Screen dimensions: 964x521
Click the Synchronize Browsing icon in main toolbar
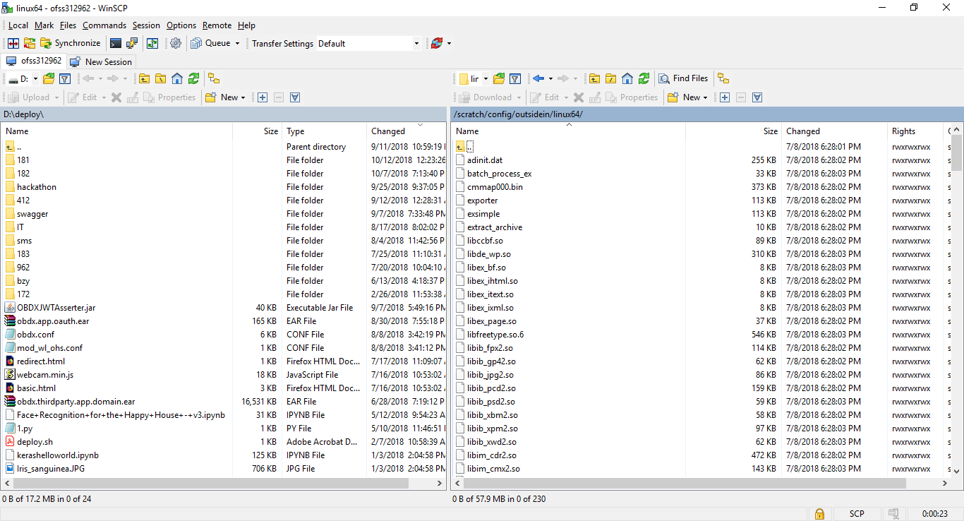click(x=152, y=43)
